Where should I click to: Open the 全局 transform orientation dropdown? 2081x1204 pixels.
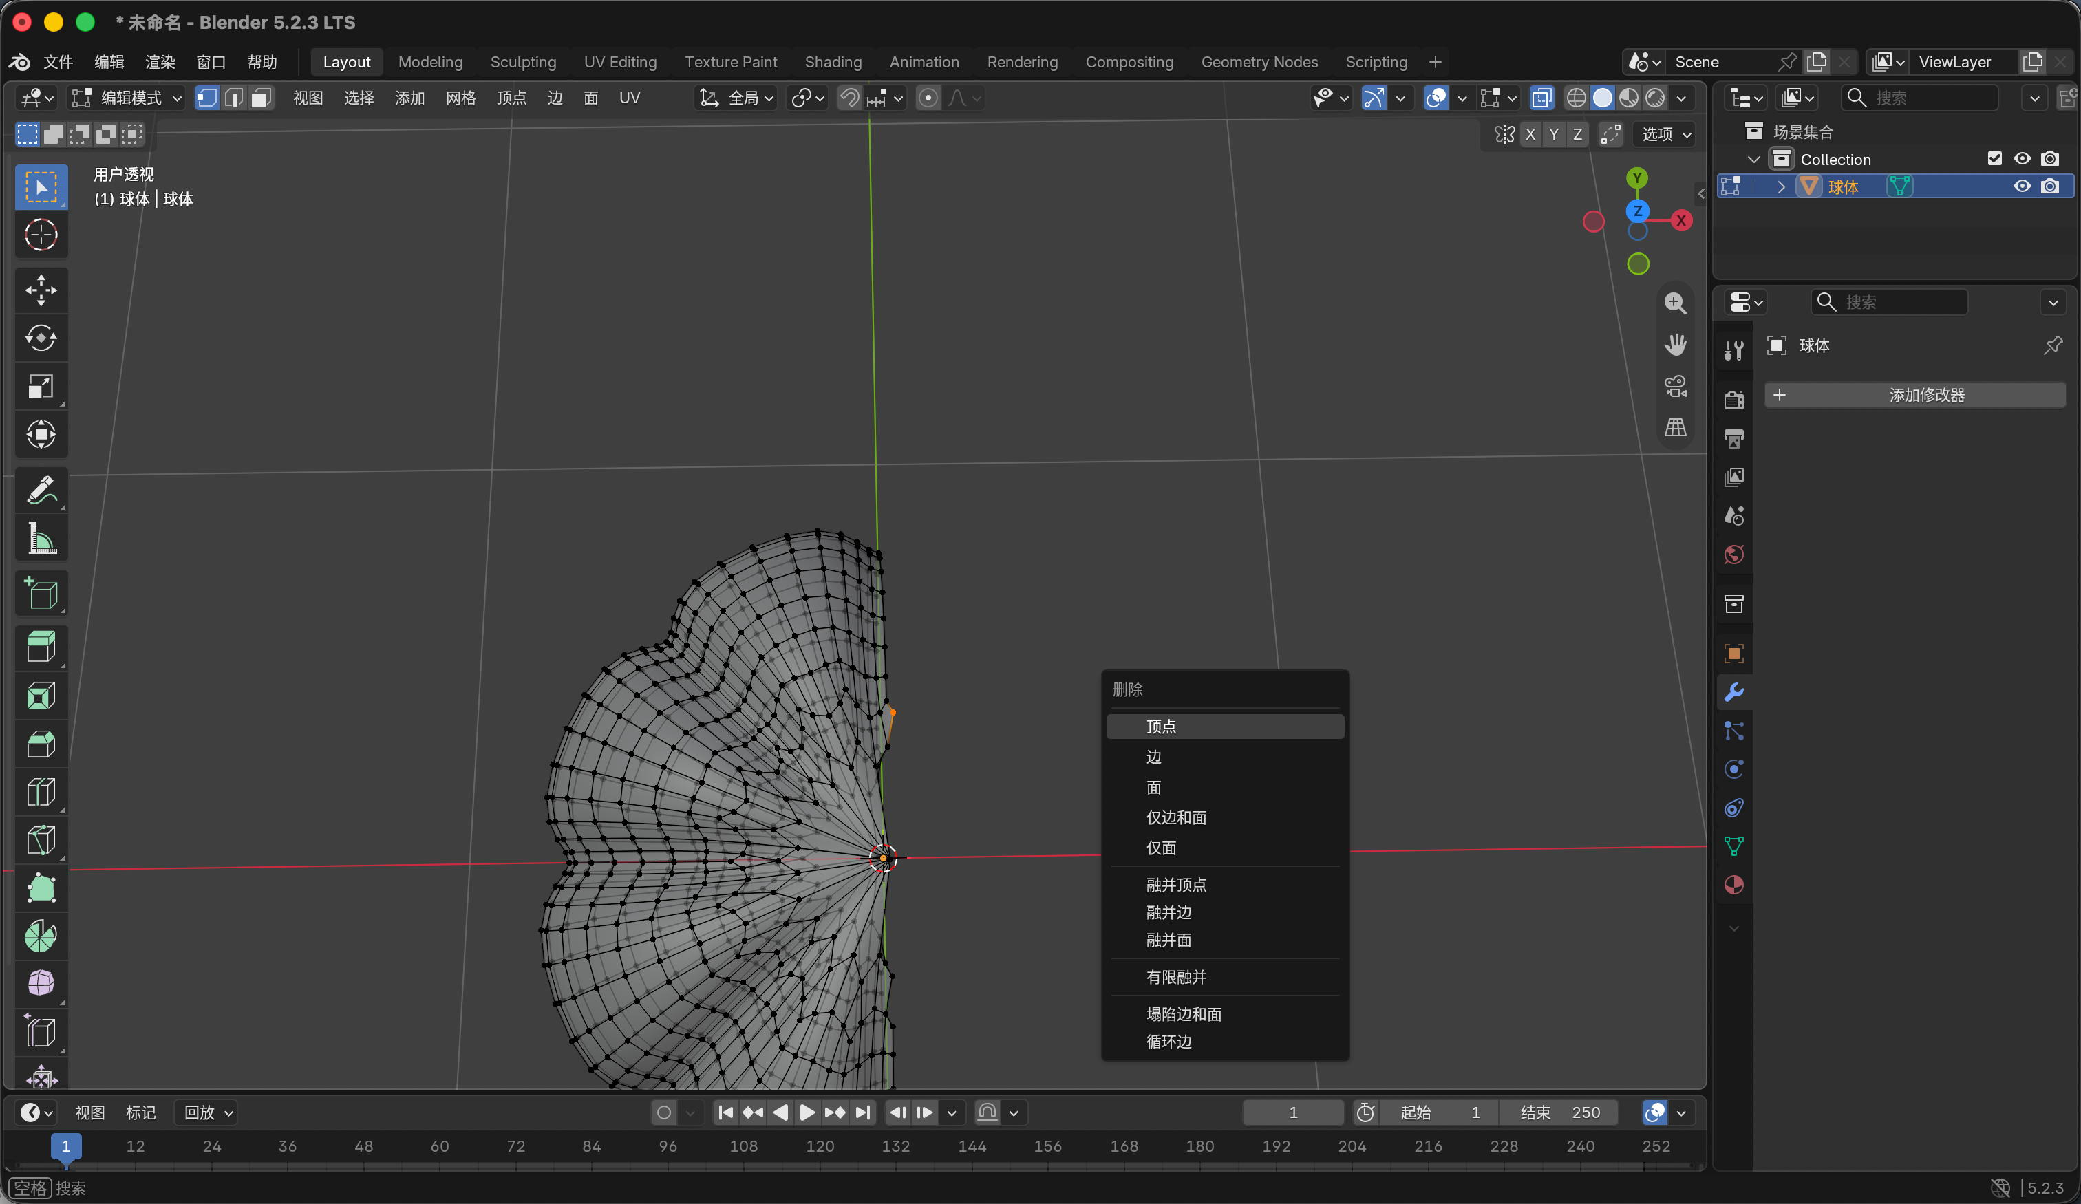[736, 98]
